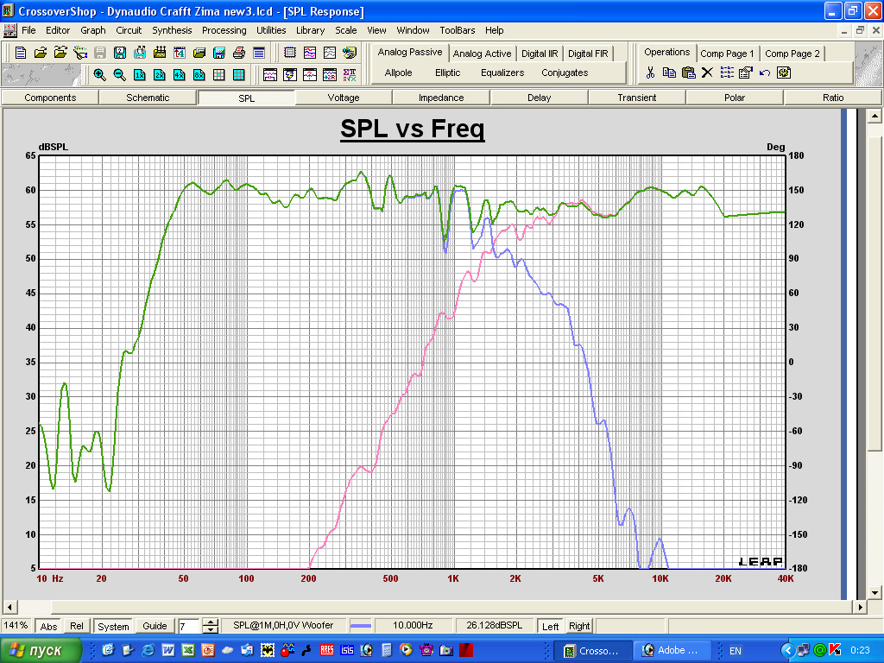Click the Equalizers button
Image resolution: width=884 pixels, height=663 pixels.
click(x=502, y=73)
